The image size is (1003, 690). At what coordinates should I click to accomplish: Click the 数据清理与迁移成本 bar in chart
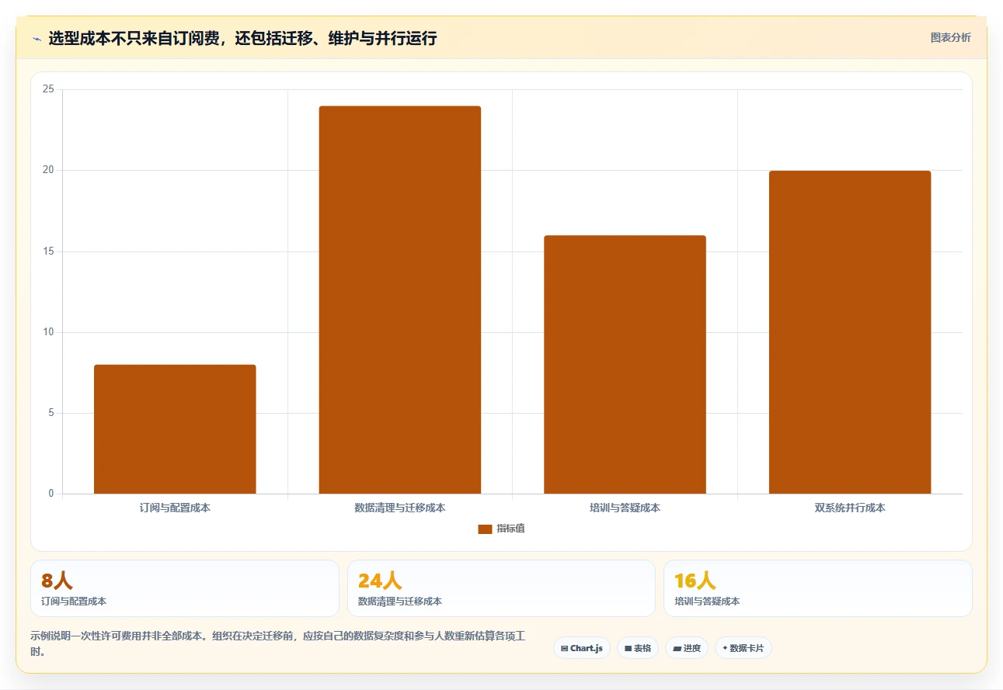pos(400,300)
